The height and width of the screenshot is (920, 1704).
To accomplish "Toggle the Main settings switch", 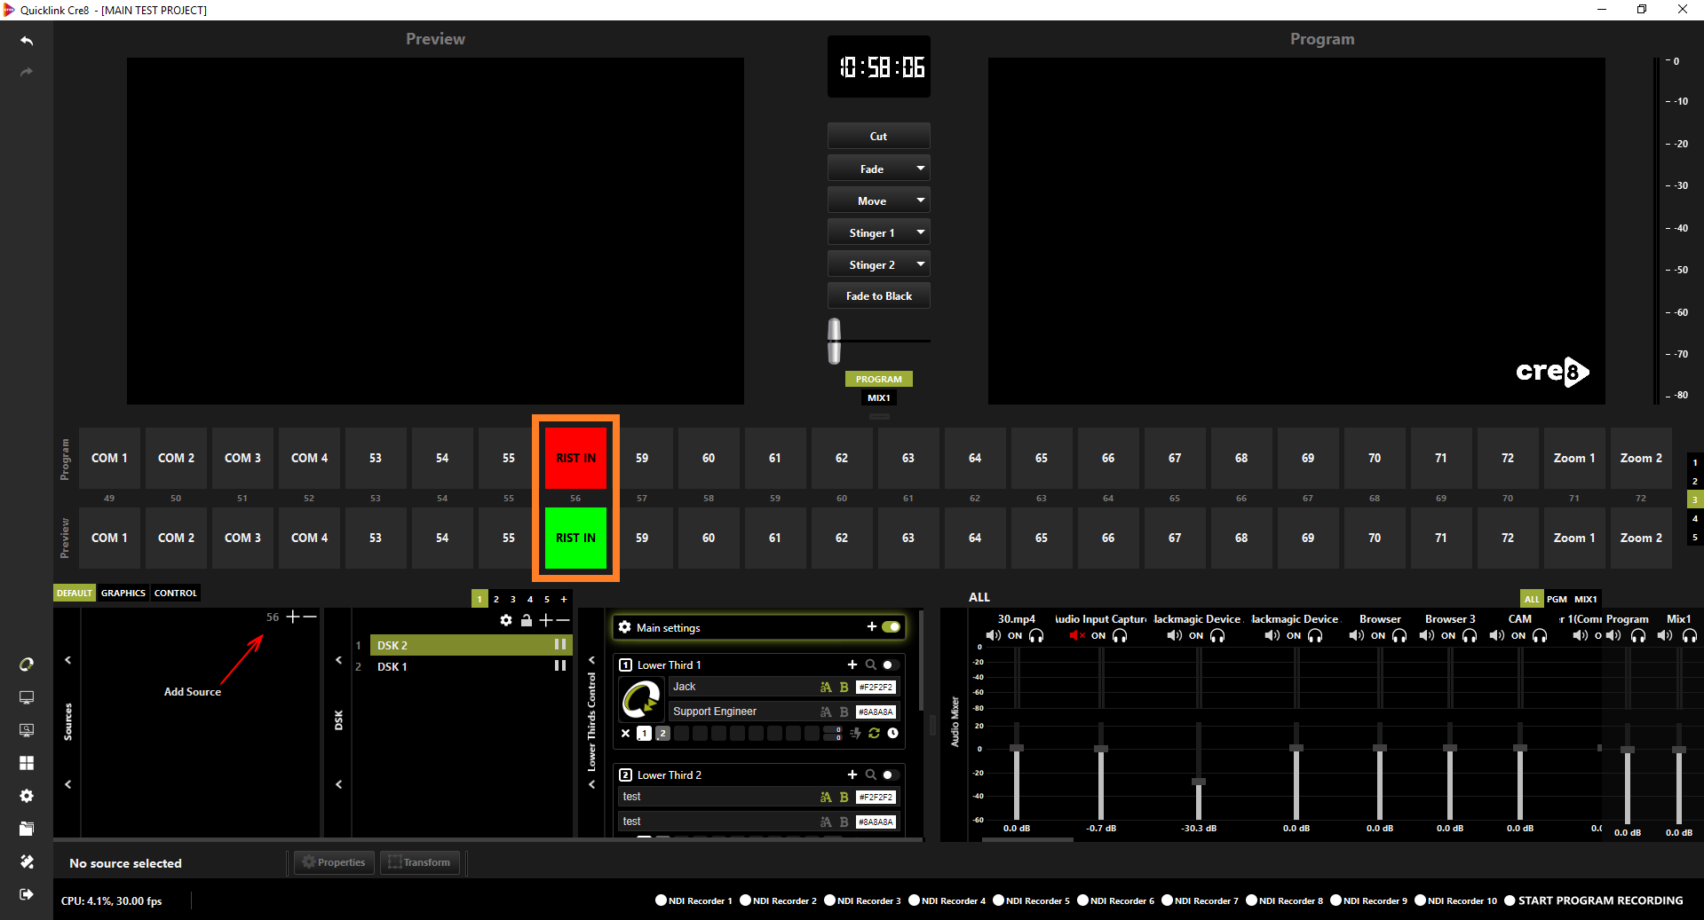I will click(x=891, y=627).
